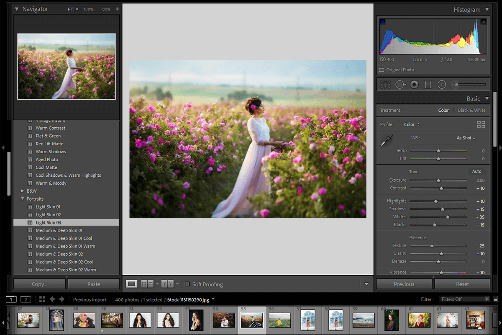Select filmstrip thumbnail number 60
This screenshot has height=335, width=502.
tap(392, 320)
